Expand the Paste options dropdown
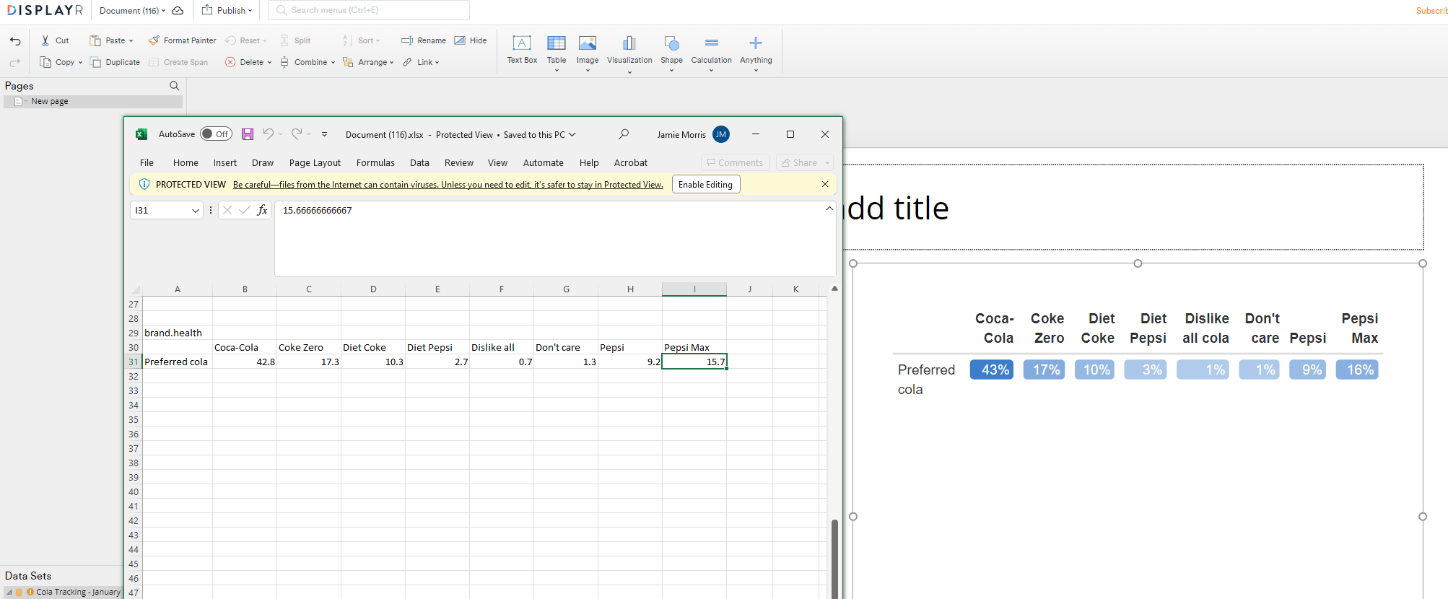This screenshot has width=1448, height=599. [x=131, y=41]
